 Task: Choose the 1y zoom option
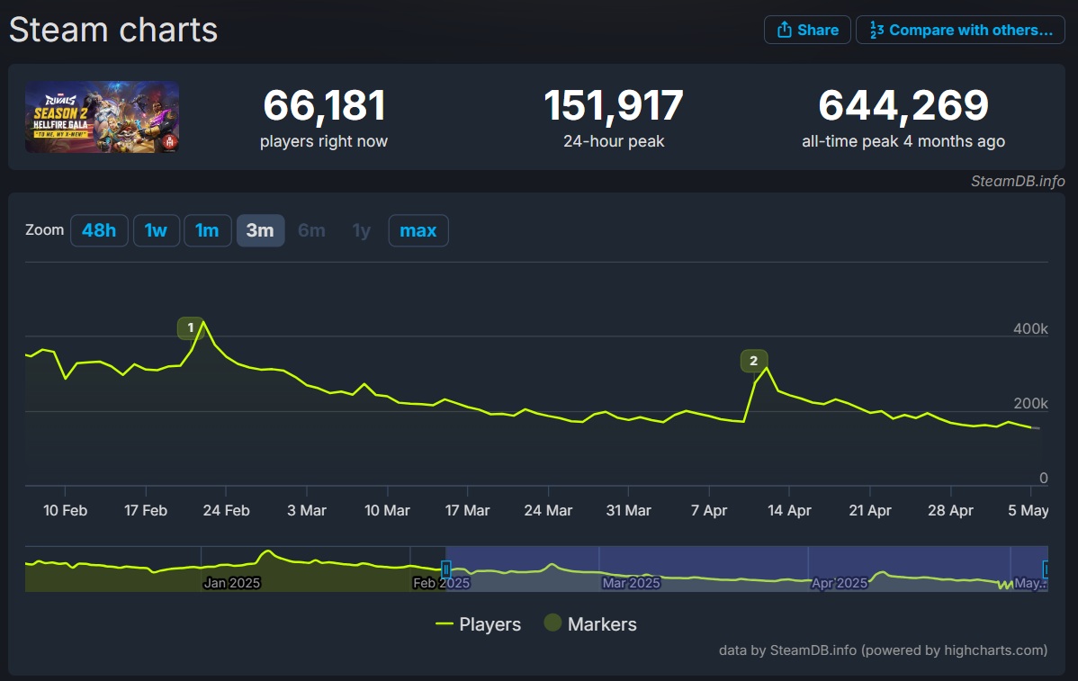pyautogui.click(x=362, y=230)
